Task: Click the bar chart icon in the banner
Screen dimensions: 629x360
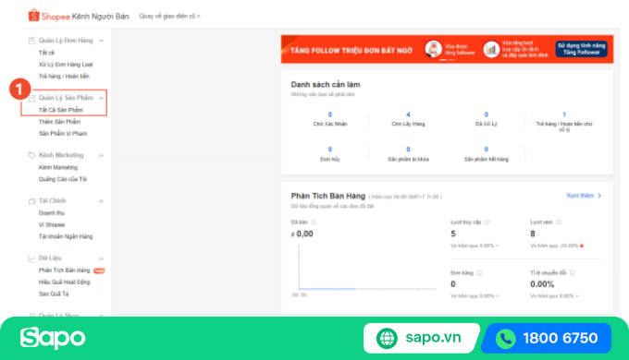Action: [491, 49]
